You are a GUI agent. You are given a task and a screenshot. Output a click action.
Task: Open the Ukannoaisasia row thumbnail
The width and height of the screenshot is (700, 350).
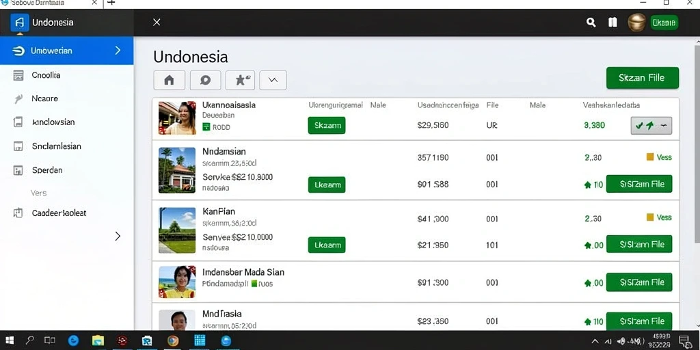click(177, 118)
